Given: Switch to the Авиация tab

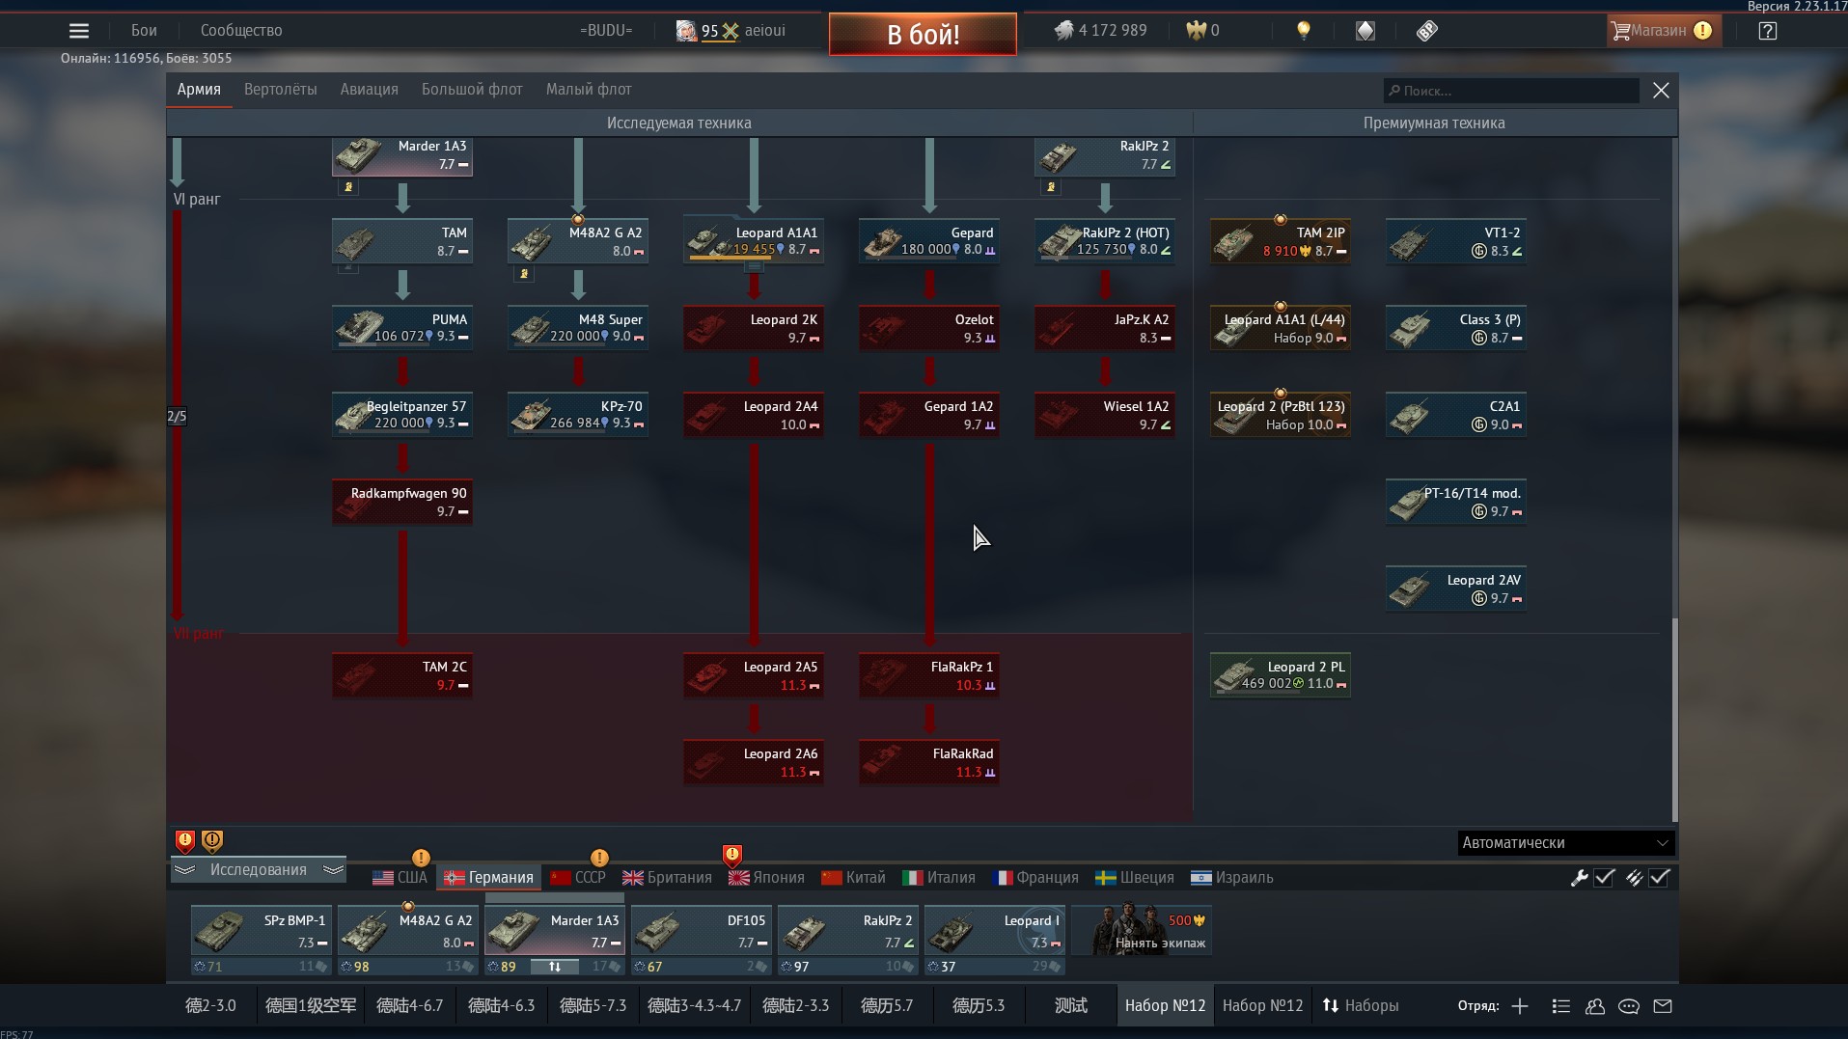Looking at the screenshot, I should point(369,90).
